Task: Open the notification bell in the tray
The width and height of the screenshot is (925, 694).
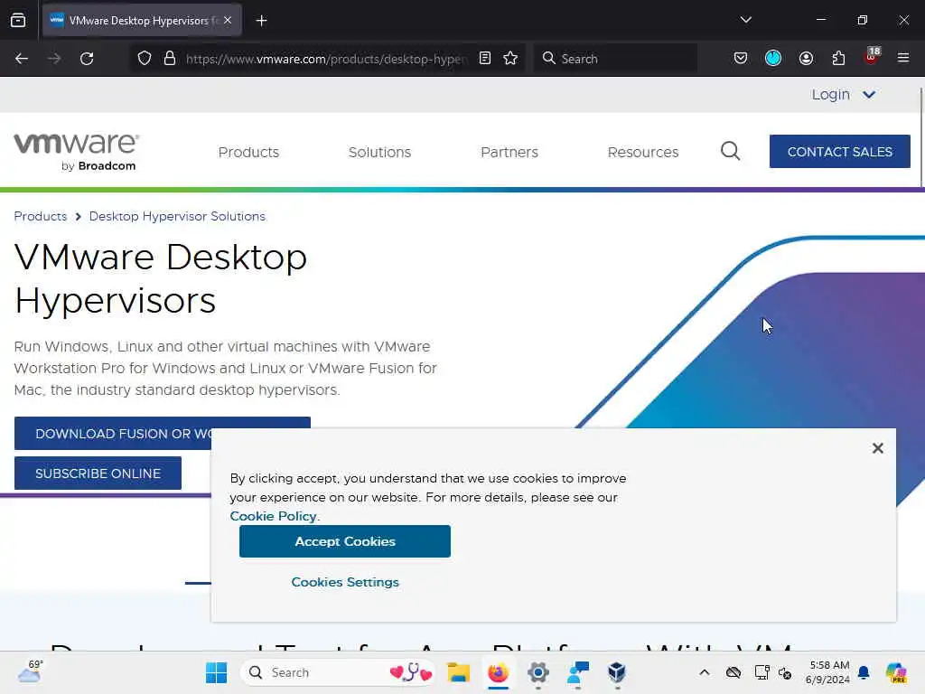Action: (864, 672)
